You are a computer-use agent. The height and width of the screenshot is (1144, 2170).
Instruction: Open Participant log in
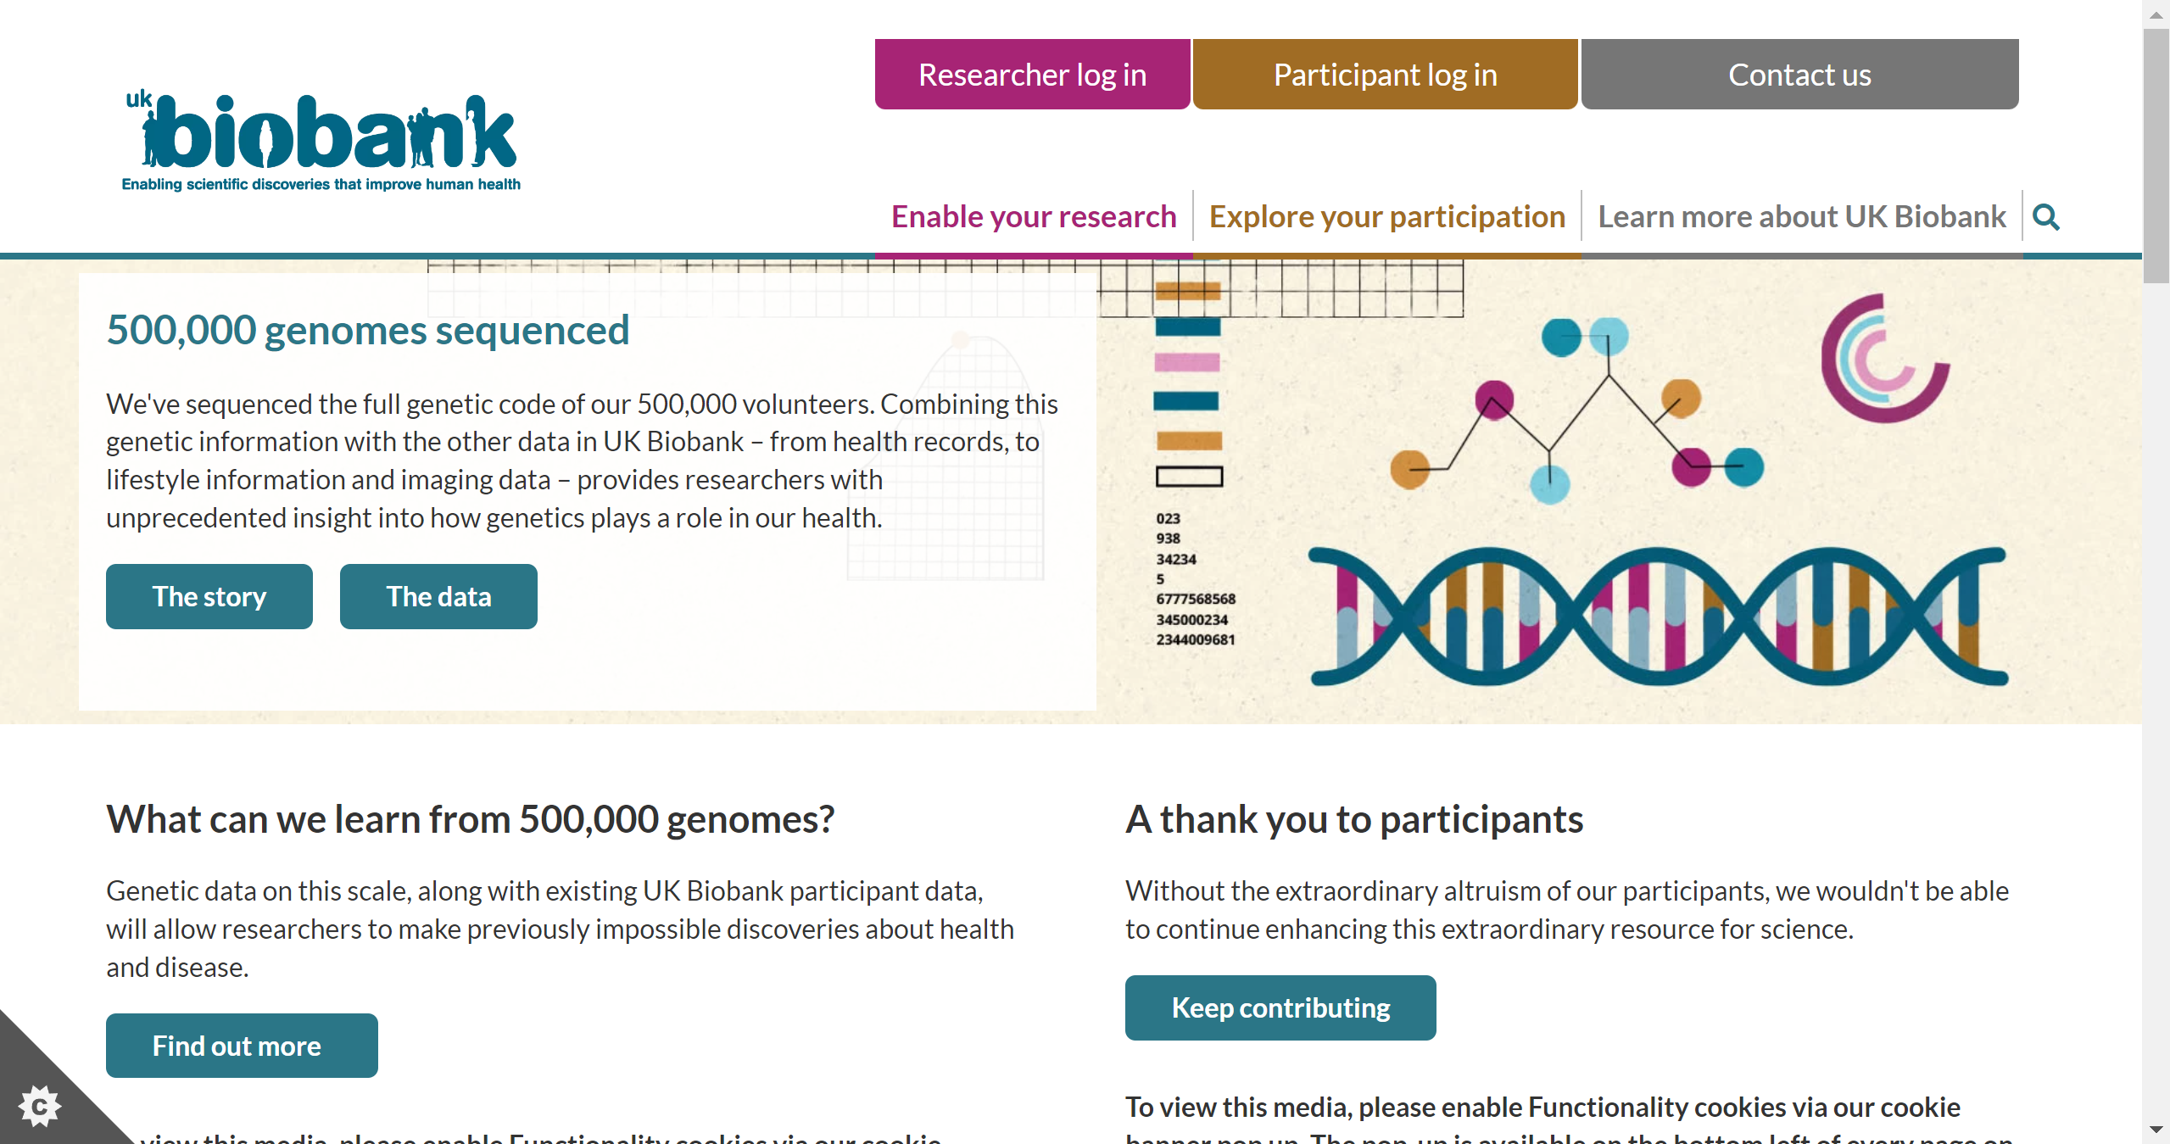[x=1385, y=75]
